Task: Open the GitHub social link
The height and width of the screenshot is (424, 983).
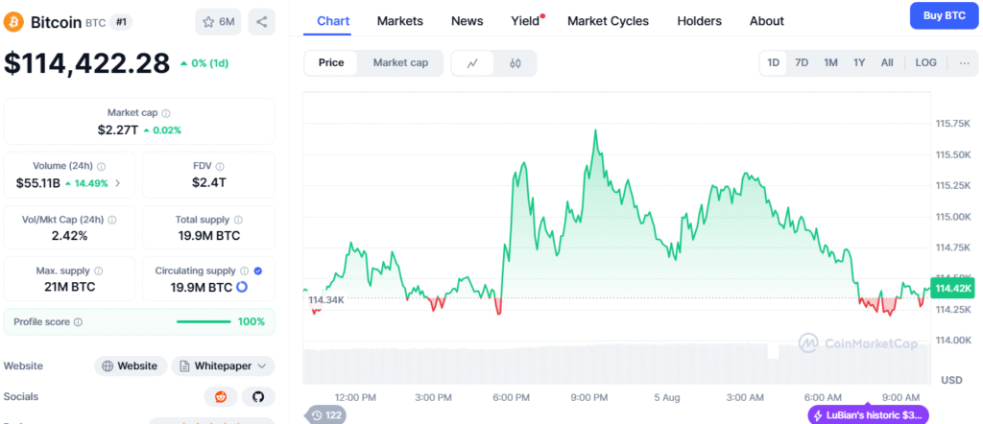Action: (257, 396)
